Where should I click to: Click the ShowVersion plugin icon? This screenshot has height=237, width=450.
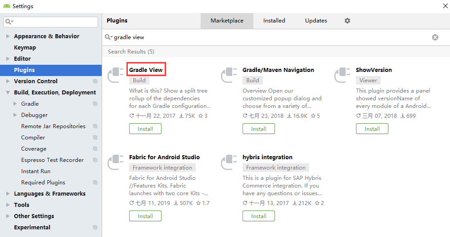pos(342,75)
